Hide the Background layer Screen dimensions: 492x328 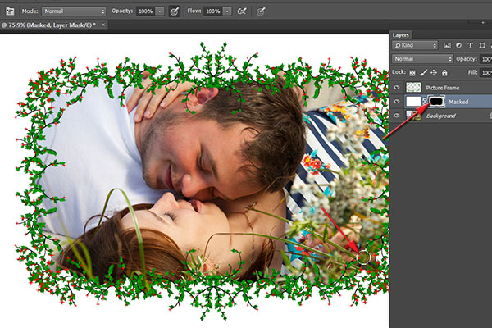click(x=397, y=116)
